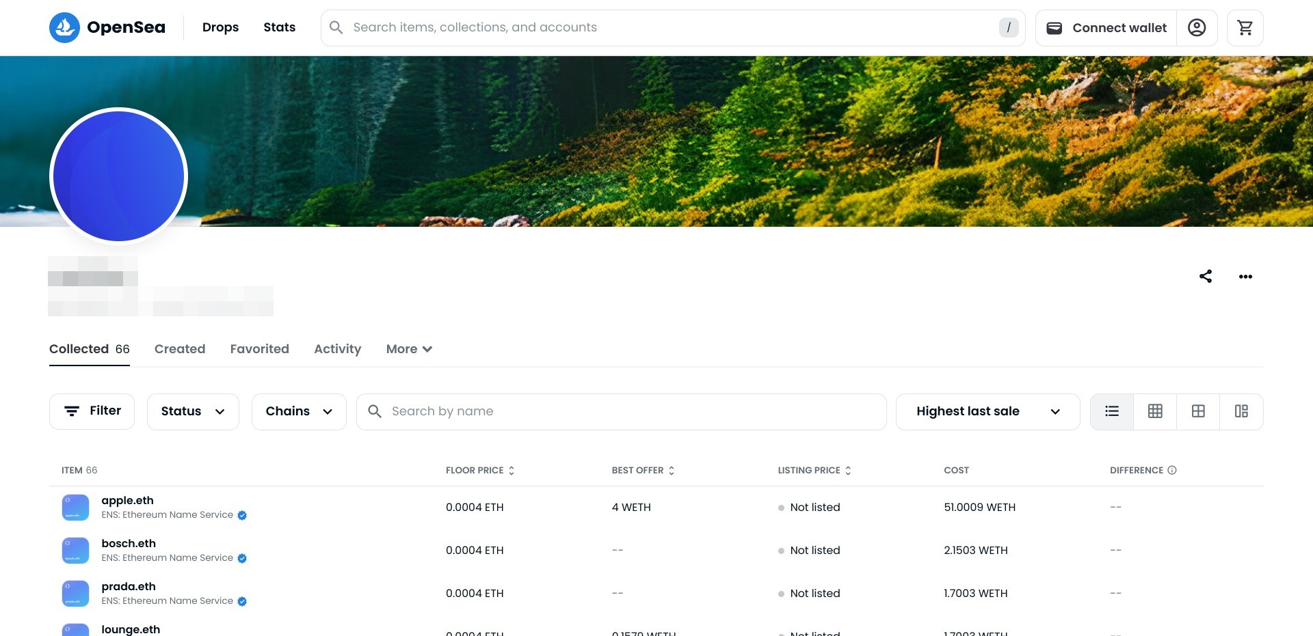
Task: Open the three-dot more options menu
Action: click(x=1245, y=276)
